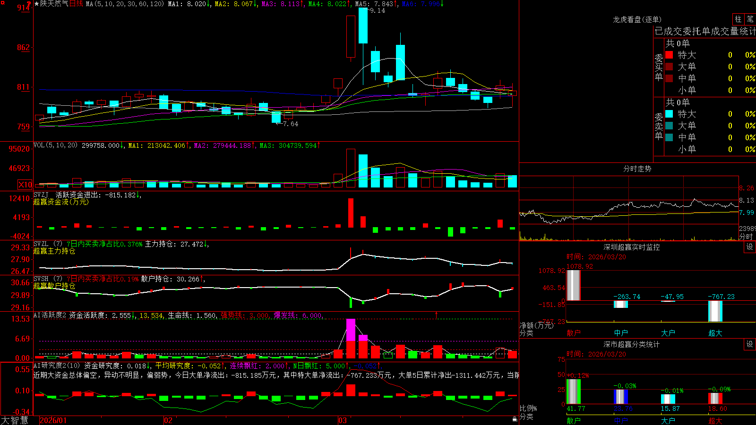Select the AI研究度2(10) indicator label
756x425 pixels.
tap(57, 365)
